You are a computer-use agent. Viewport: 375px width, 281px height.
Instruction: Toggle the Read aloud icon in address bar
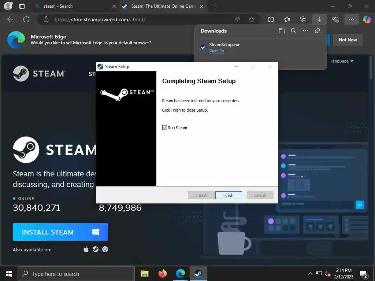(x=237, y=19)
